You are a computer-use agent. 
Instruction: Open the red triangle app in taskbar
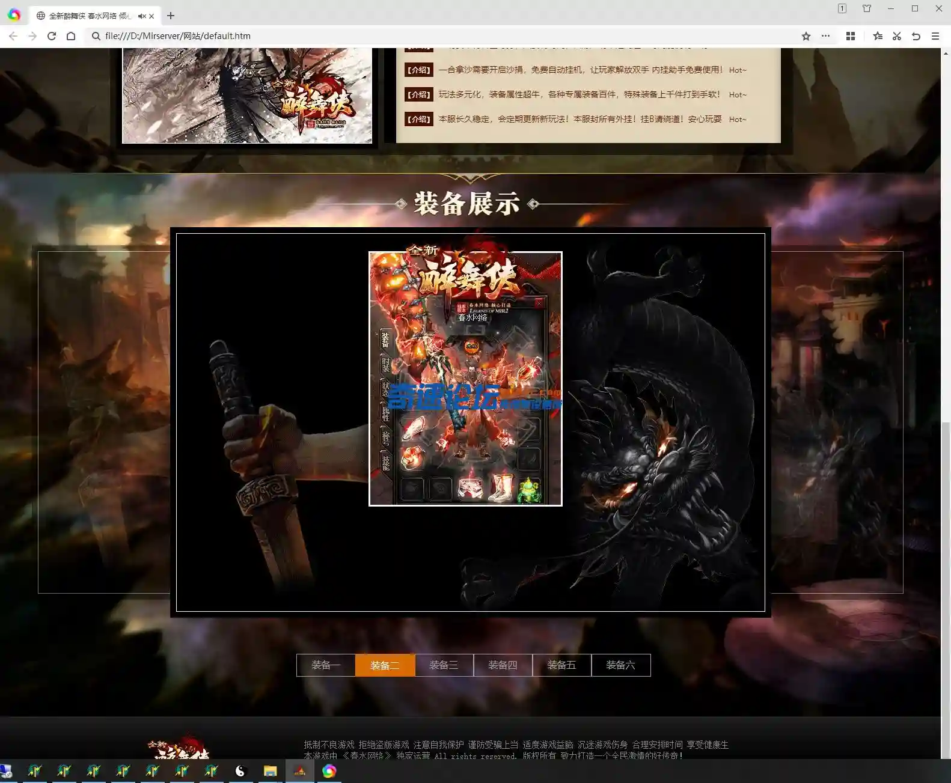tap(299, 771)
